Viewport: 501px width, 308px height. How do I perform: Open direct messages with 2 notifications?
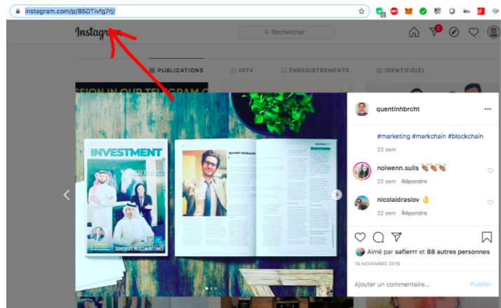click(434, 31)
